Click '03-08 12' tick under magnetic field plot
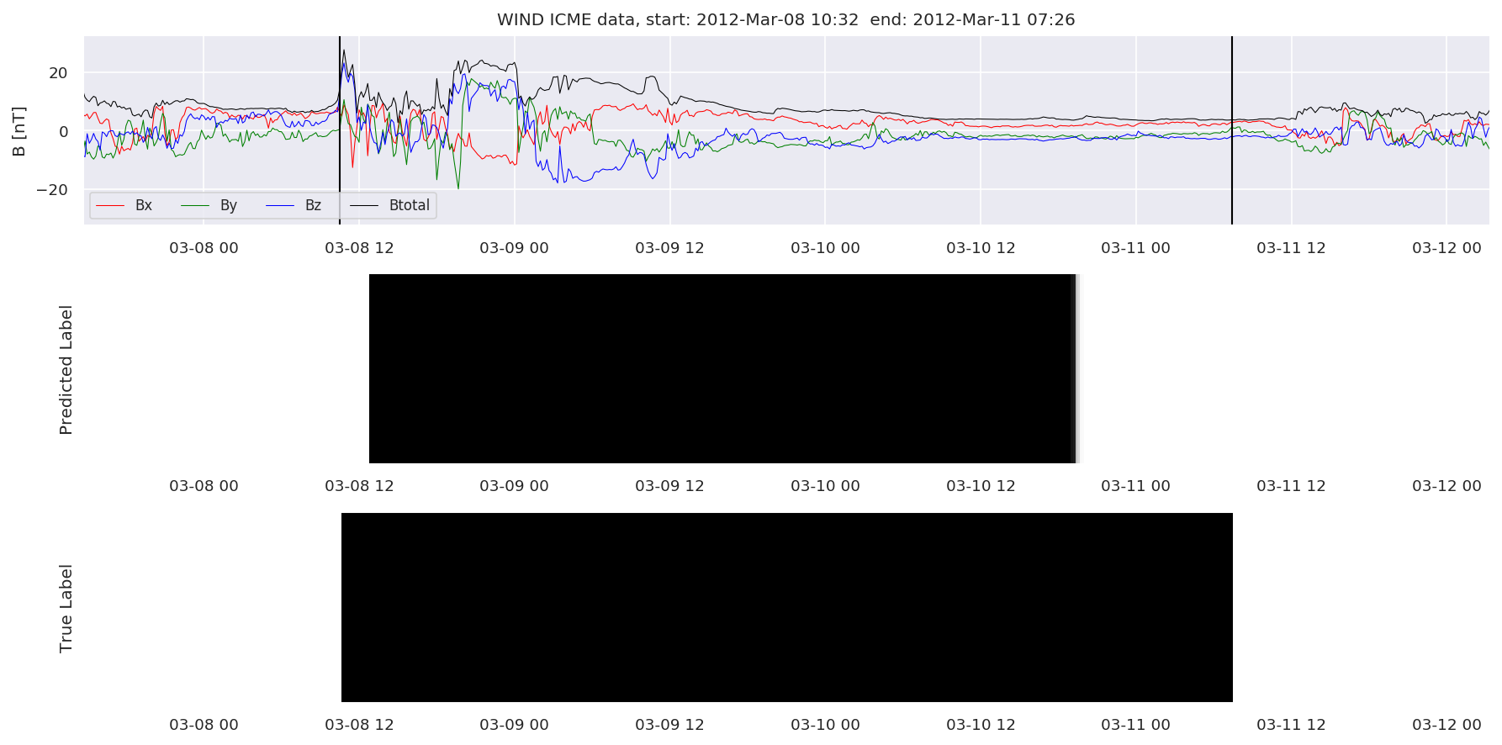This screenshot has width=1502, height=745. (x=359, y=248)
